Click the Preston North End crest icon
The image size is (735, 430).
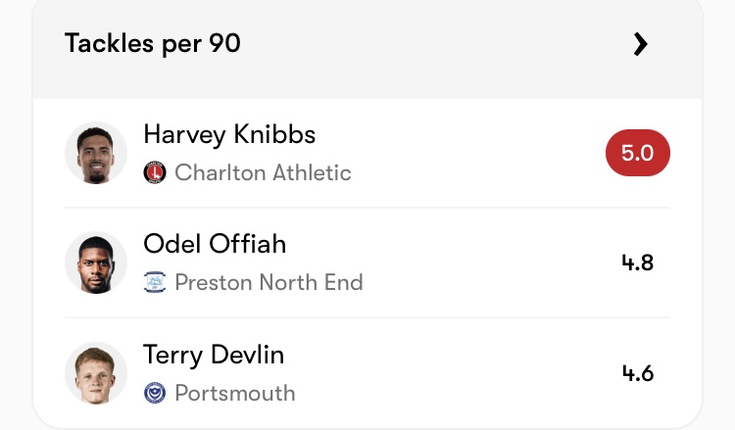155,283
